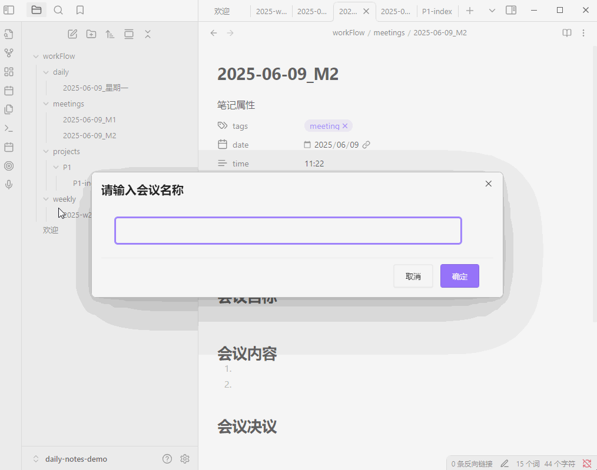This screenshot has height=470, width=597.
Task: Click the 15 个词 word count
Action: tap(528, 464)
